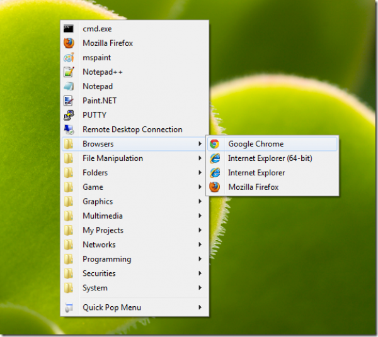Click the File Manipulation folder icon
Screen dimensions: 378x337
point(69,158)
